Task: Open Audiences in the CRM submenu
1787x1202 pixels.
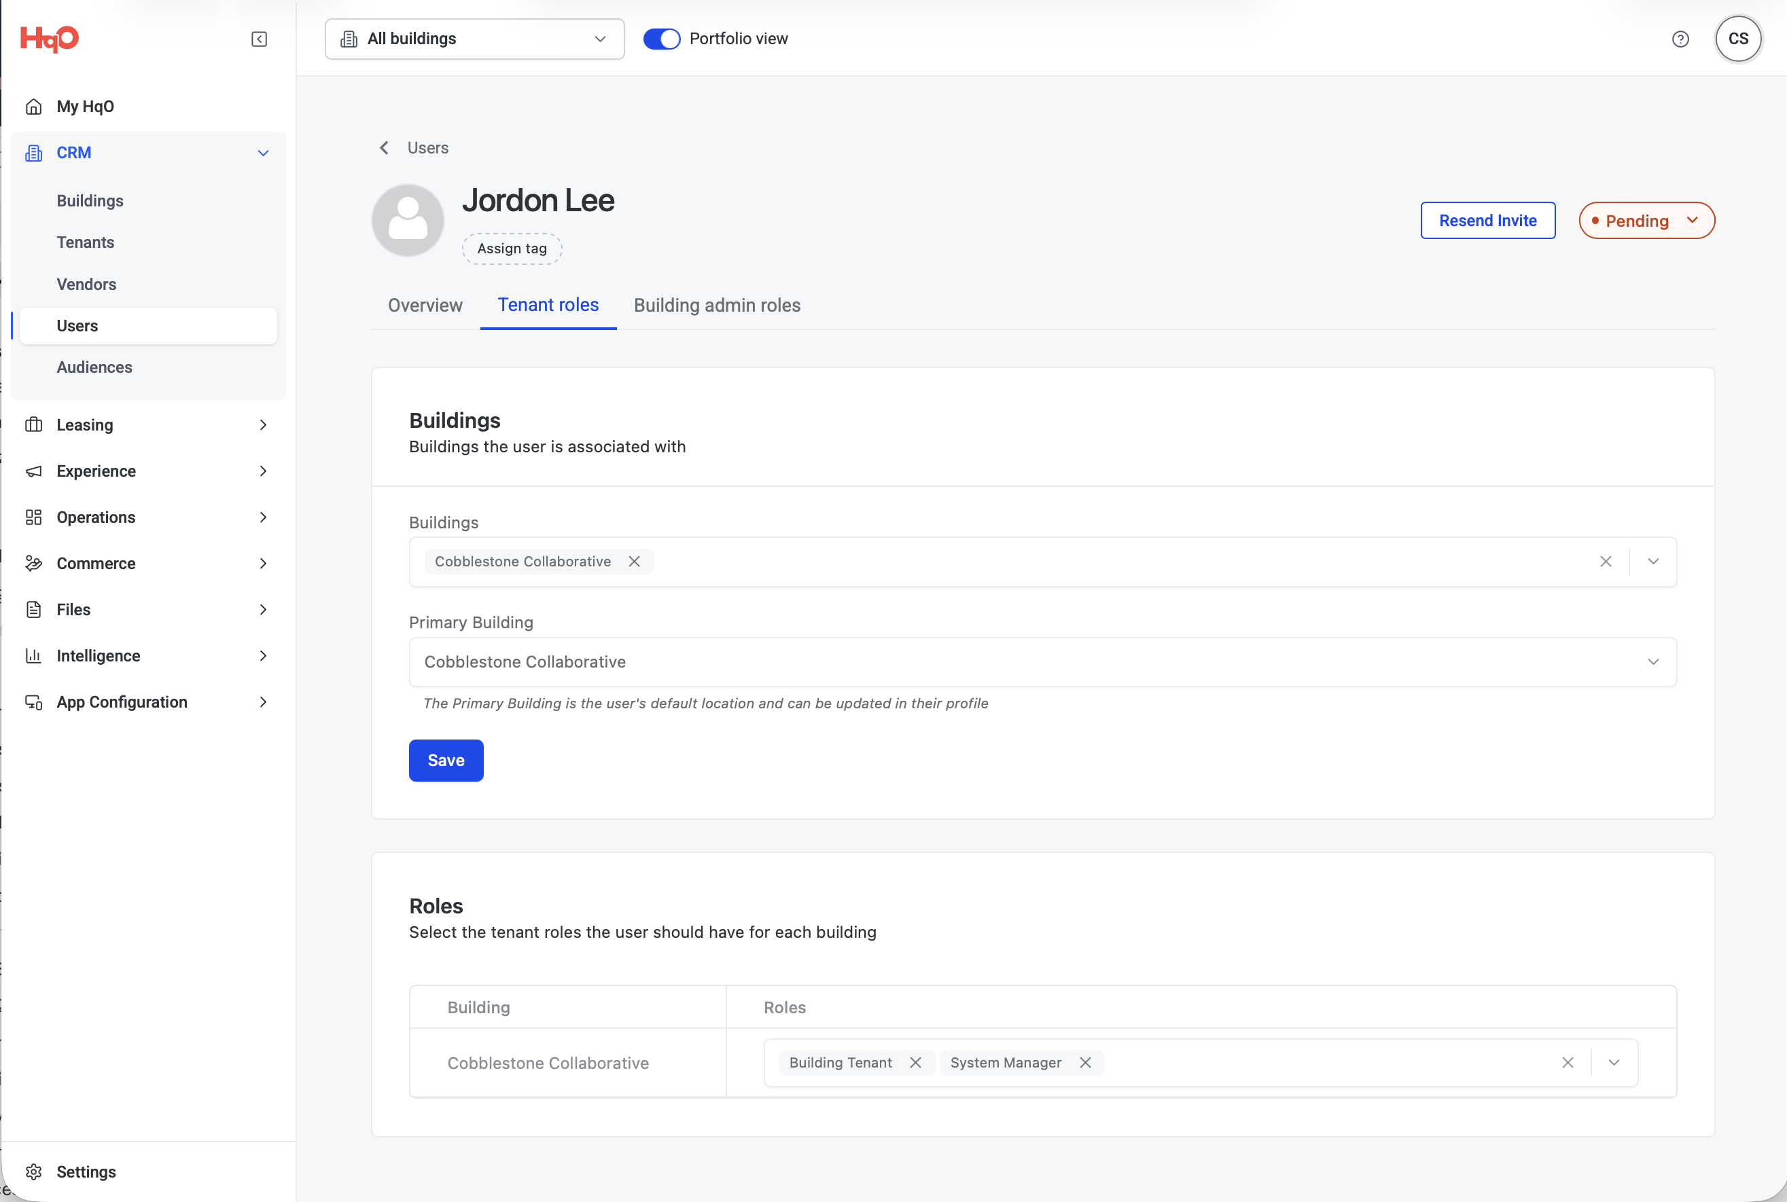Action: click(94, 367)
